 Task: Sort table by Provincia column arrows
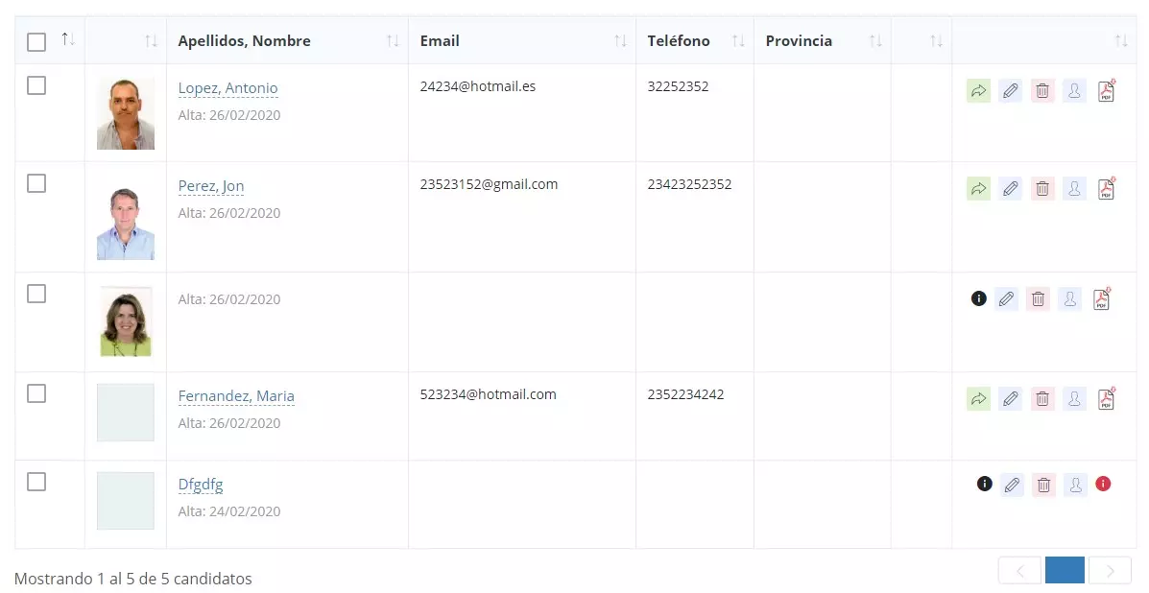click(875, 41)
